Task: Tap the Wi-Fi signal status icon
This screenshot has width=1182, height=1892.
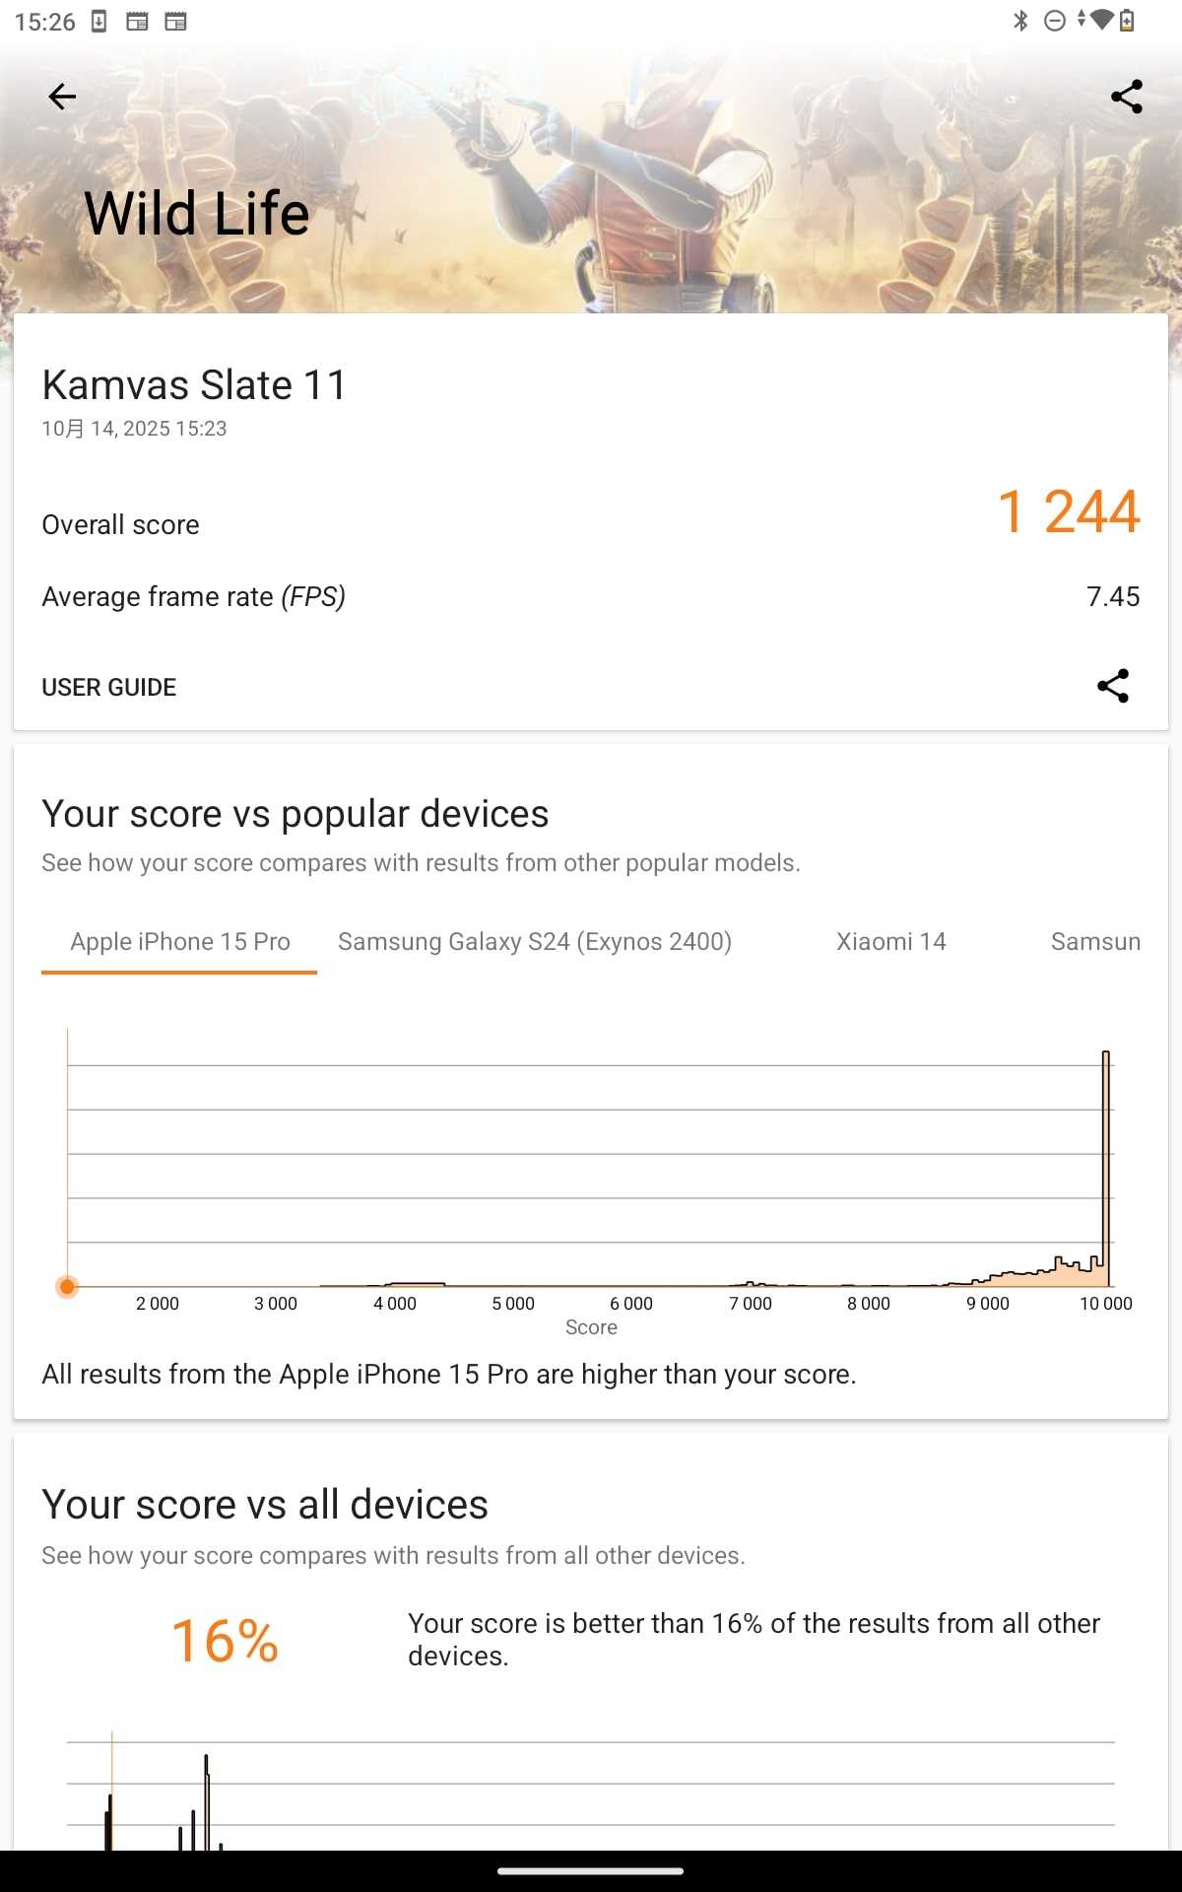Action: pos(1101,20)
